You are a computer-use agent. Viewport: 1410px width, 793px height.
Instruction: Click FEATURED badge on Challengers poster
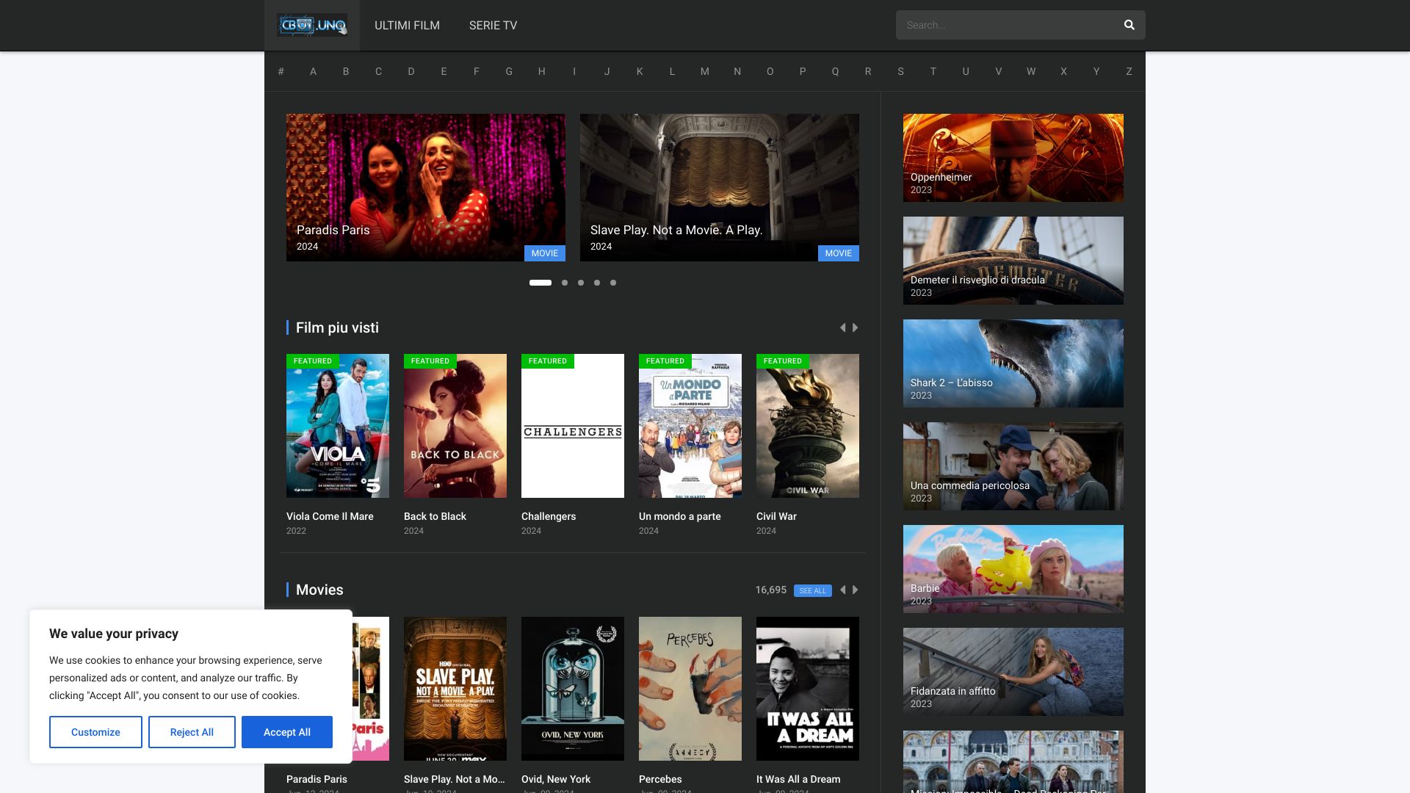(548, 361)
